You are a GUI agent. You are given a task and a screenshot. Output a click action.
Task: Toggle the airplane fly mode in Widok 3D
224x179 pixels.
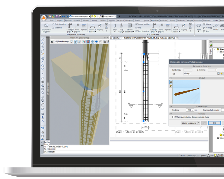[x=96, y=42]
